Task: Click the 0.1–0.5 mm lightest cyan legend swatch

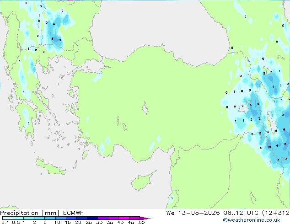Action: click(x=8, y=218)
